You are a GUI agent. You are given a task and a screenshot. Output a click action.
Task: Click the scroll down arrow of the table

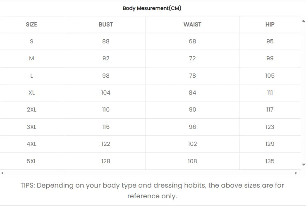(304, 164)
